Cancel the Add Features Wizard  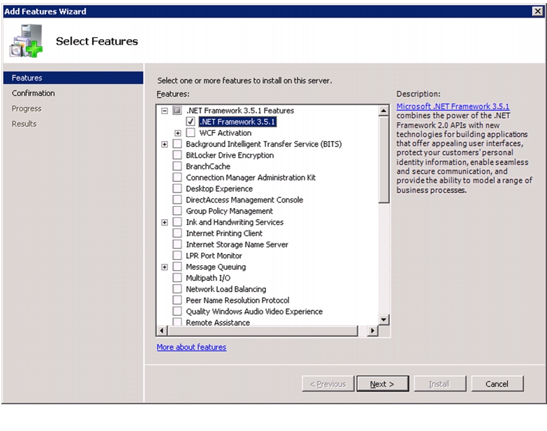pyautogui.click(x=497, y=384)
